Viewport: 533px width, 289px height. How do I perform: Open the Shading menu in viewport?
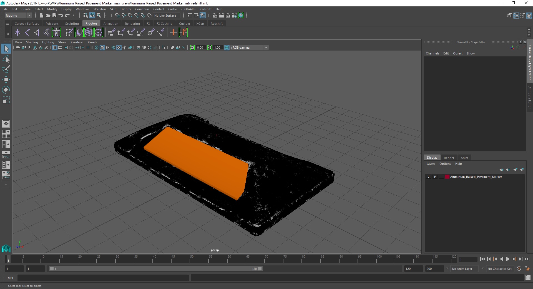(32, 42)
